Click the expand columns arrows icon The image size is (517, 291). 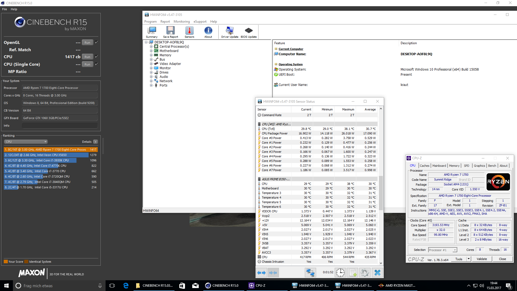[261, 273]
